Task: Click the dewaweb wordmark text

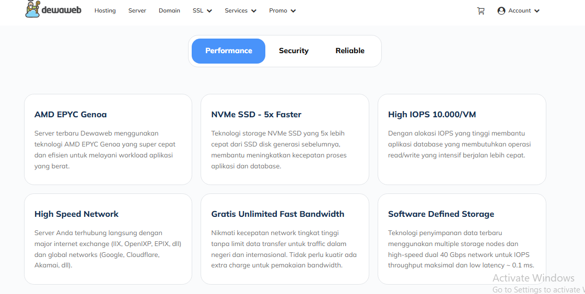Action: (x=62, y=10)
